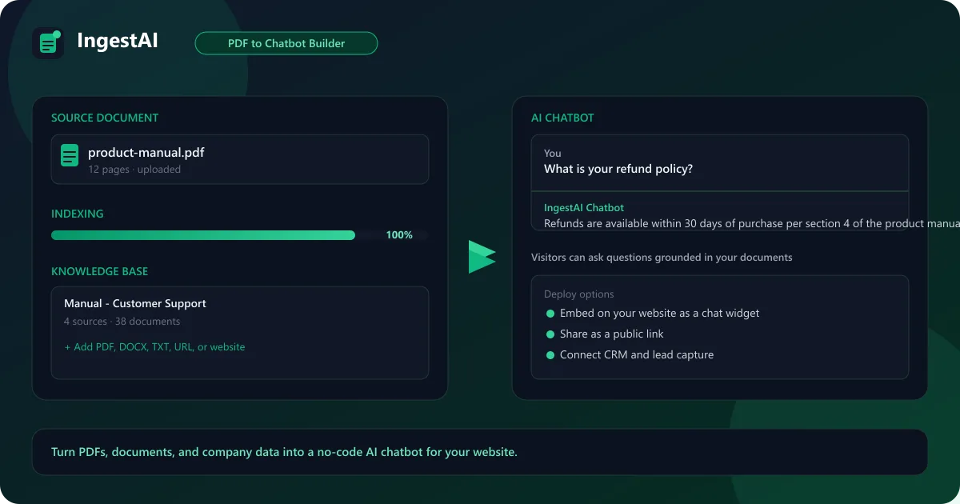This screenshot has width=960, height=504.
Task: Click the AI CHATBOT section heading
Action: (562, 118)
